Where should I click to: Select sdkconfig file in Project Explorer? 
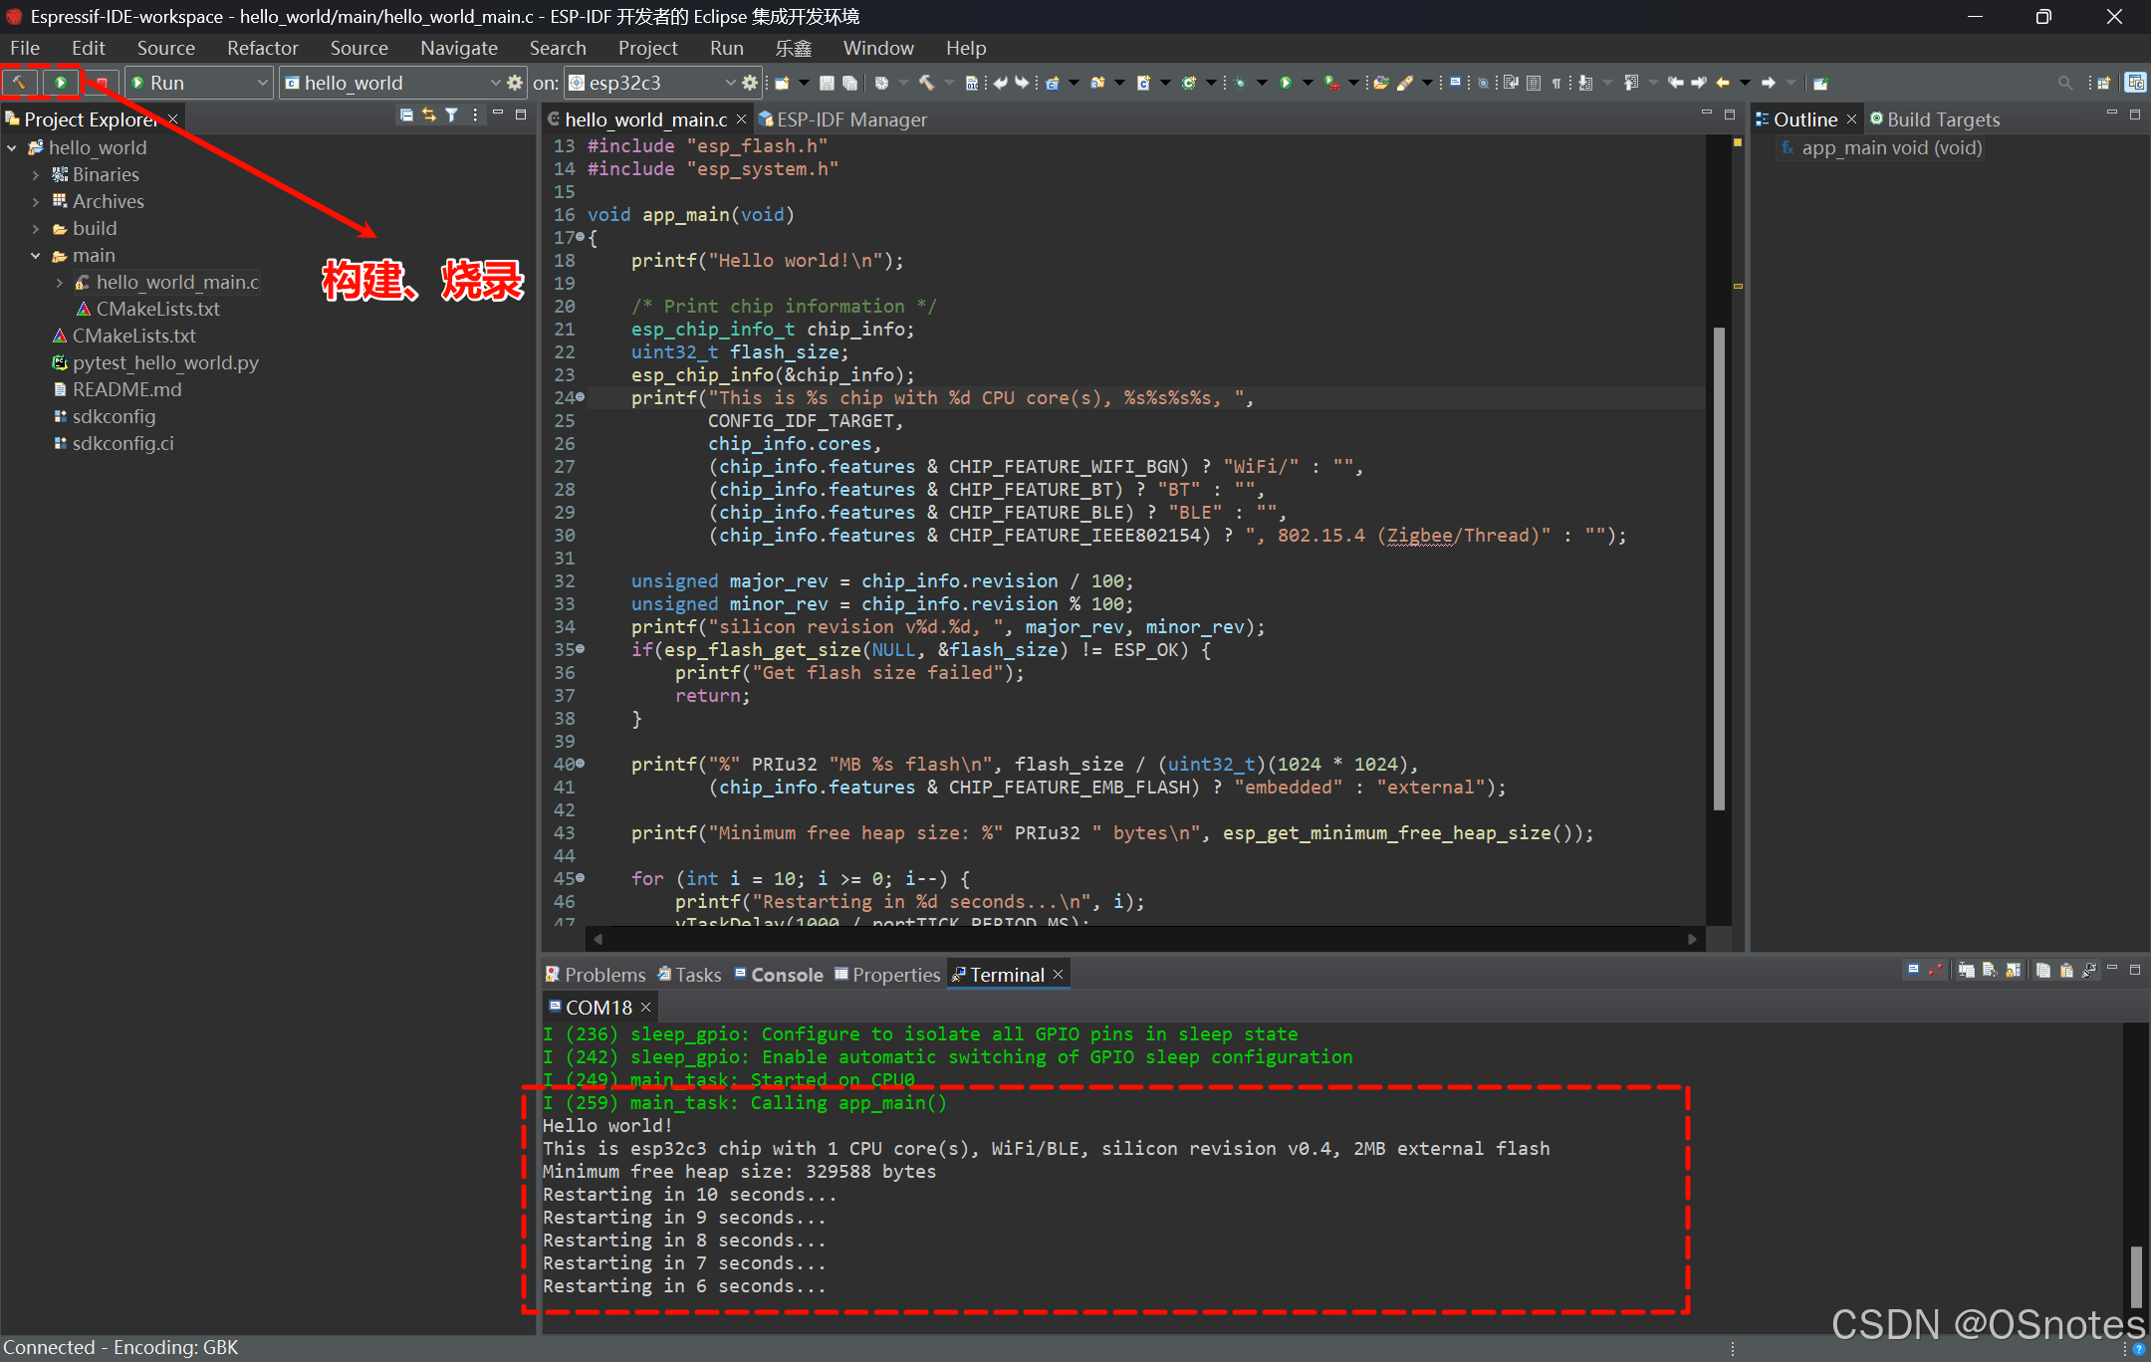click(x=114, y=416)
